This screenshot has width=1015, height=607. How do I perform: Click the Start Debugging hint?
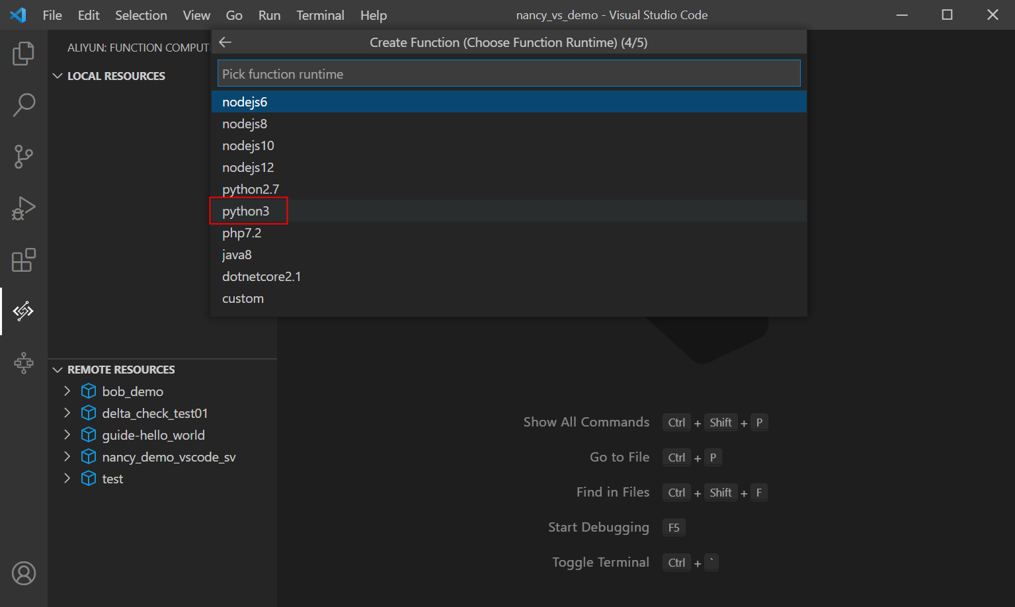[598, 527]
